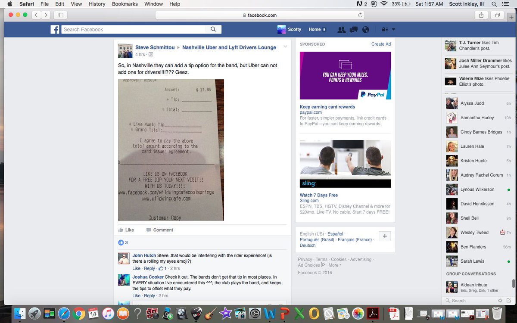Click the facebook.com address bar
The height and width of the screenshot is (323, 517).
pyautogui.click(x=260, y=15)
